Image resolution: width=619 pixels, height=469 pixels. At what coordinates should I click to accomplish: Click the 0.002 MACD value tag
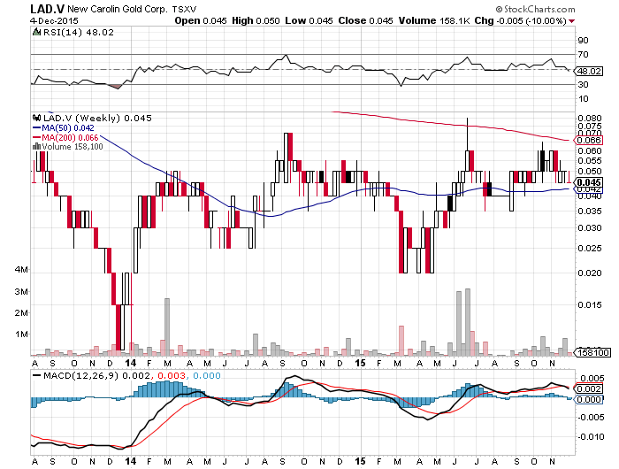coord(588,389)
